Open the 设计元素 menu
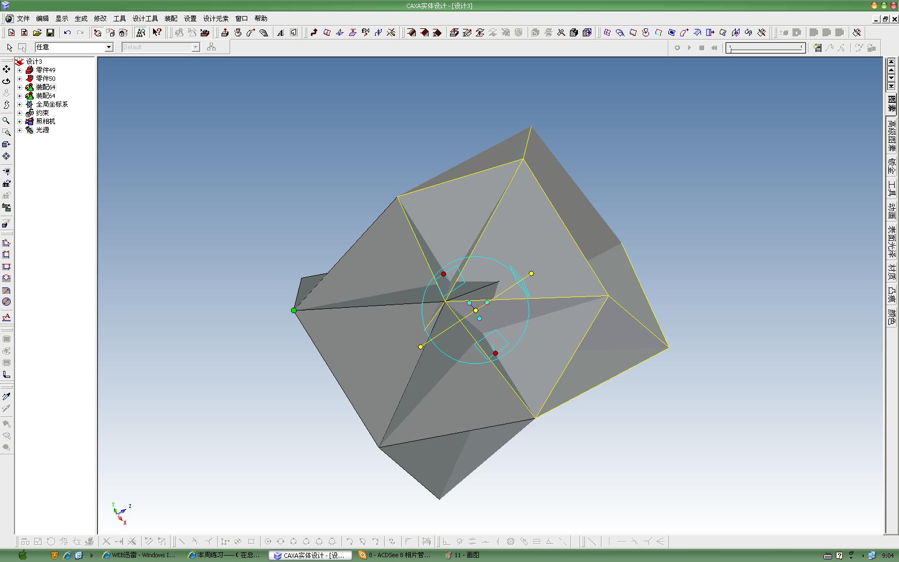 pyautogui.click(x=216, y=19)
